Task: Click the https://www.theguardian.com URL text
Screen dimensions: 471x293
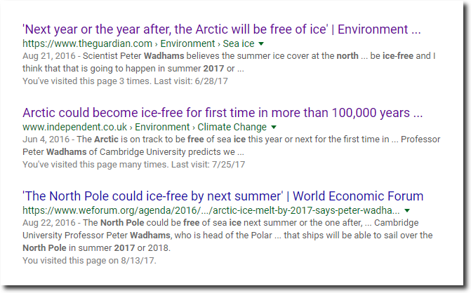Action: [88, 43]
